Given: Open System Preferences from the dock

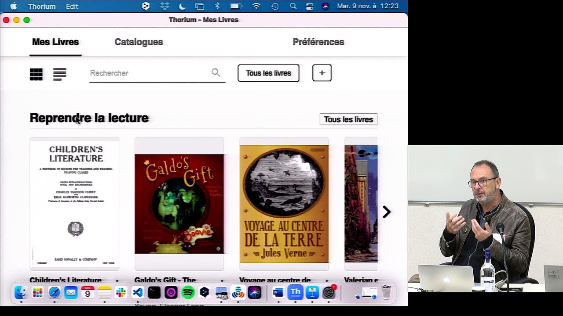Looking at the screenshot, I should [x=329, y=292].
